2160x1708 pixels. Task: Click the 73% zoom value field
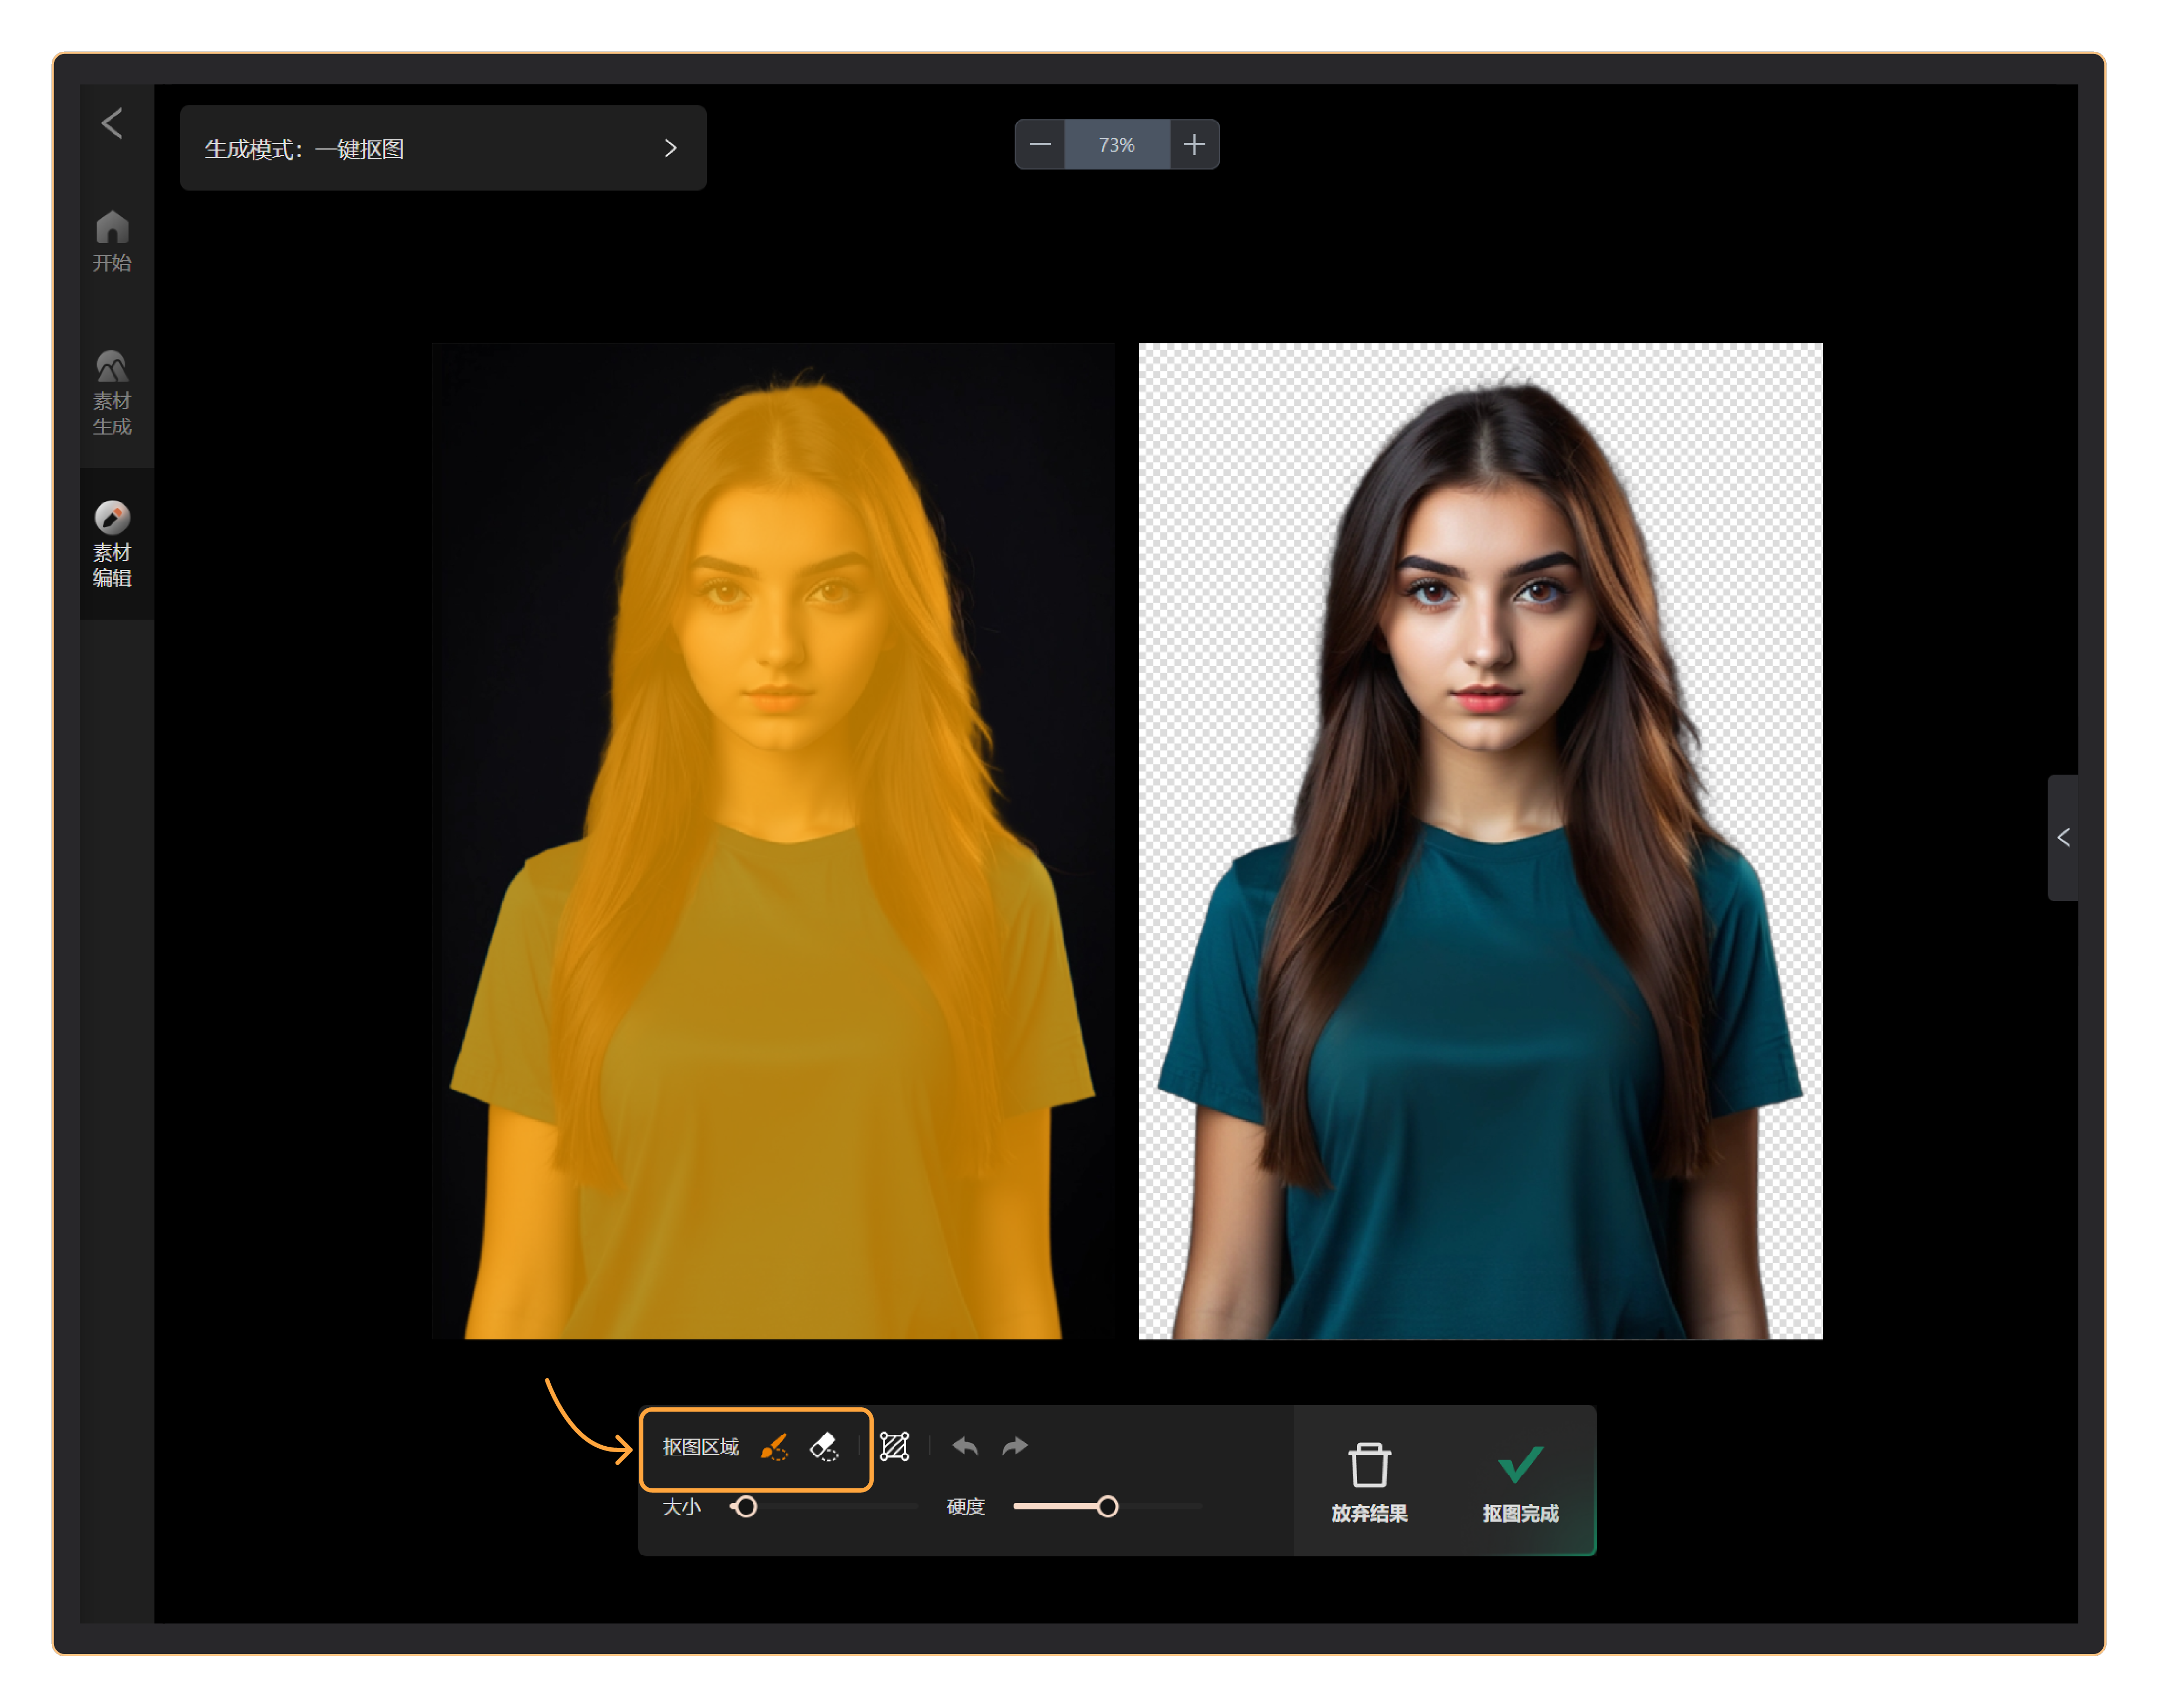pyautogui.click(x=1117, y=145)
